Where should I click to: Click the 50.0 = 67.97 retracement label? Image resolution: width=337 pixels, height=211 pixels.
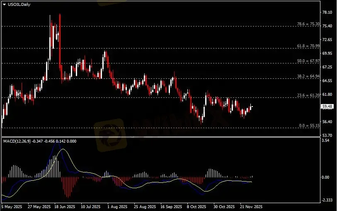pos(308,61)
